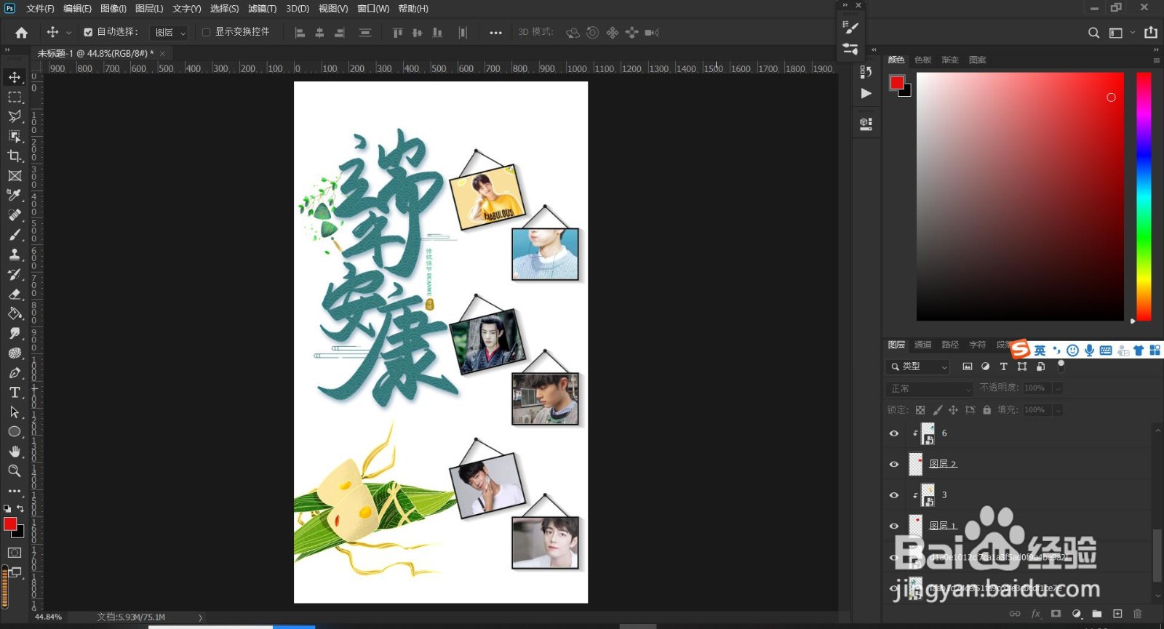Select the Paint Bucket tool
This screenshot has height=629, width=1164.
pyautogui.click(x=15, y=313)
